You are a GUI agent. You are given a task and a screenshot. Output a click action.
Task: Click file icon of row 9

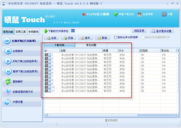(x=50, y=84)
